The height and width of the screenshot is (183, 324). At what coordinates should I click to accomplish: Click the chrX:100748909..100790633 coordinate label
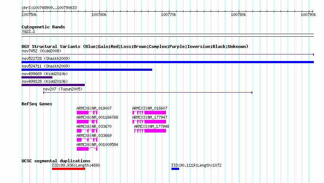point(49,8)
